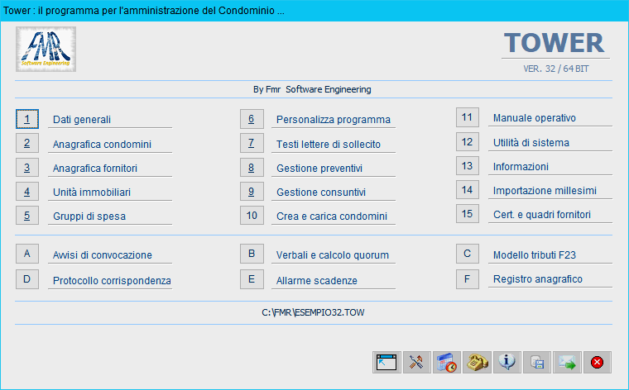Click number button 3
Image resolution: width=629 pixels, height=390 pixels.
(27, 168)
